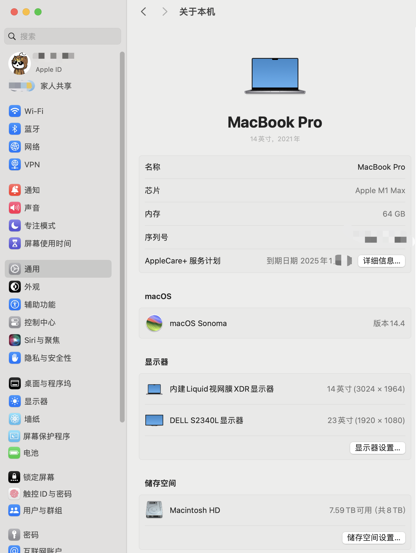Open Wi-Fi settings icon
This screenshot has height=553, width=416.
pos(15,111)
